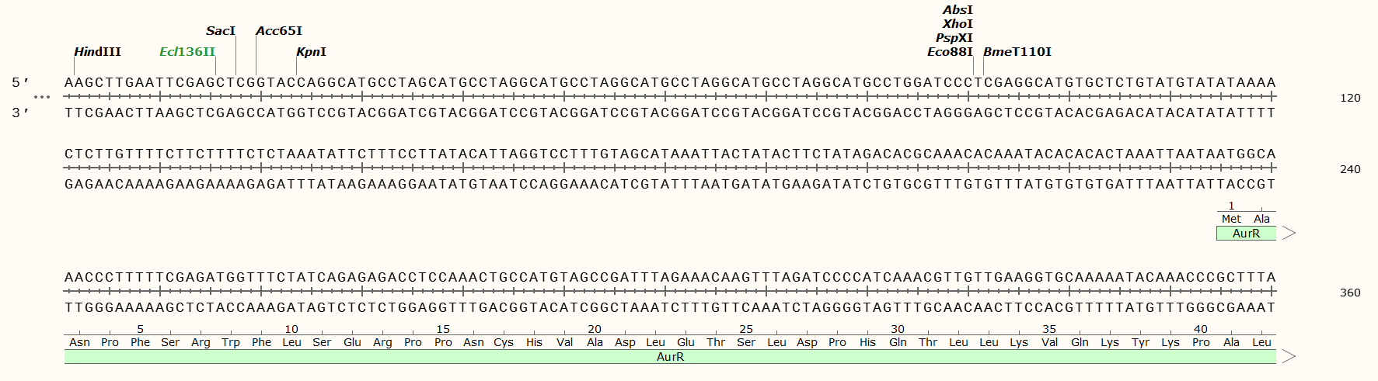Viewport: 1378px width, 381px height.
Task: Click the KpnI enzyme label
Action: coord(311,52)
